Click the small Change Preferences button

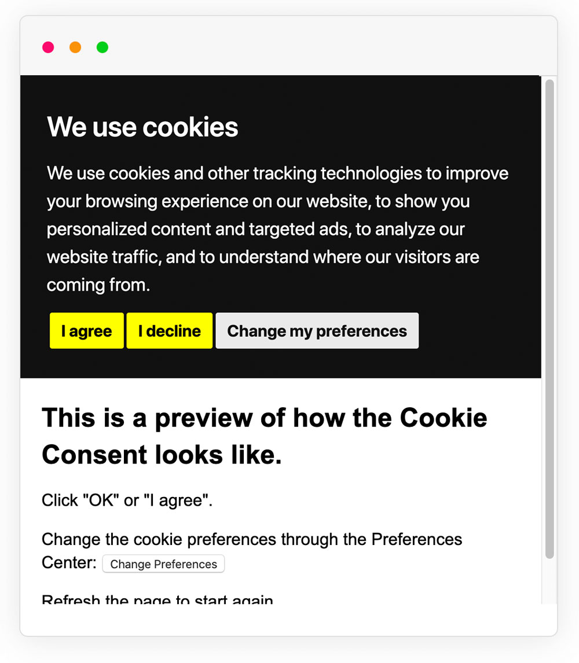click(163, 564)
